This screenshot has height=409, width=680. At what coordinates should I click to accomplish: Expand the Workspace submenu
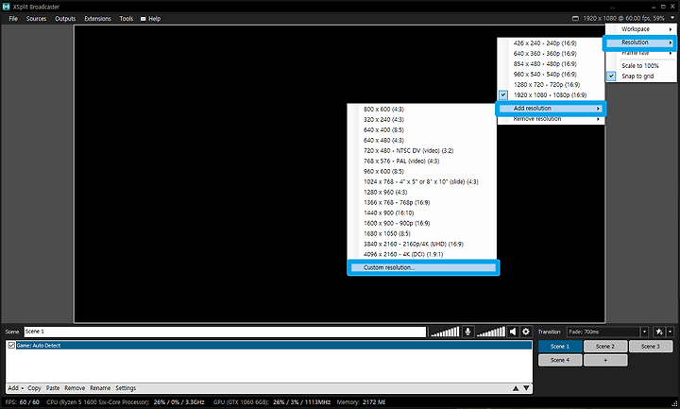(641, 29)
